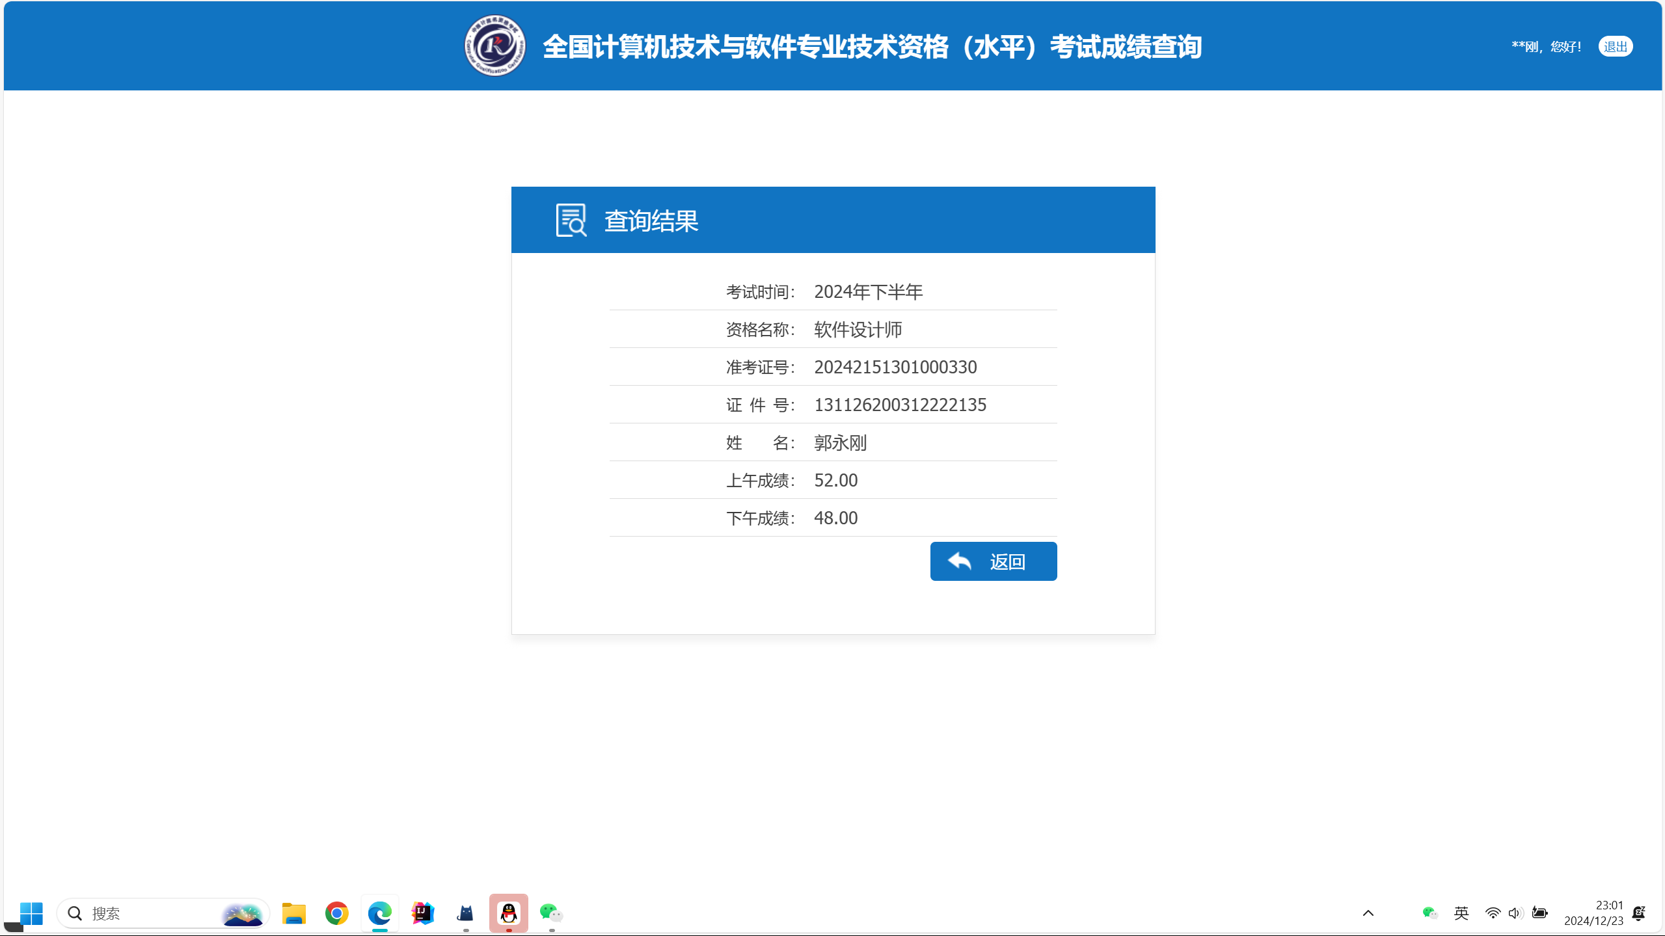Screen dimensions: 1665x936
Task: Toggle the 英 input method indicator
Action: 1461,913
